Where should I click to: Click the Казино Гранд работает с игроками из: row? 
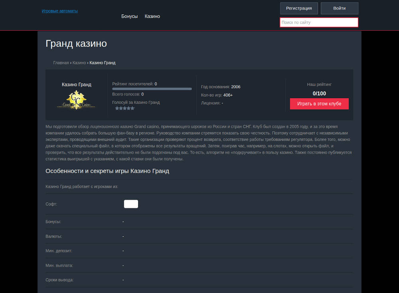point(199,186)
